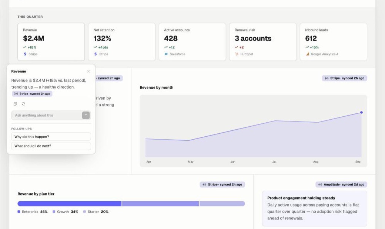Click the Salesforce icon on Active accounts card

166,54
